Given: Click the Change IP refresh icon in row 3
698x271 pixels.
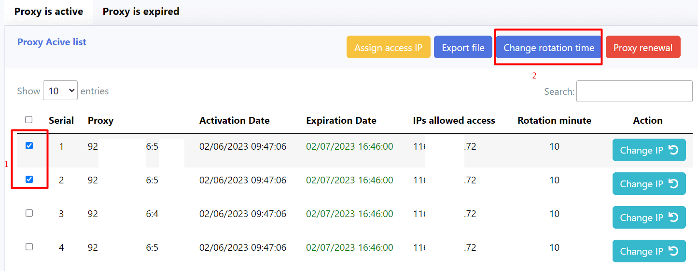Looking at the screenshot, I should [674, 218].
